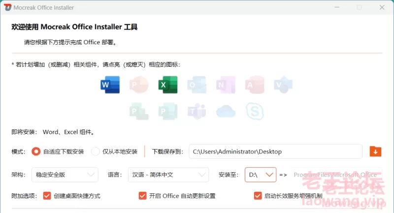Enable the Access component icon
Image resolution: width=394 pixels, height=213 pixels.
[255, 85]
